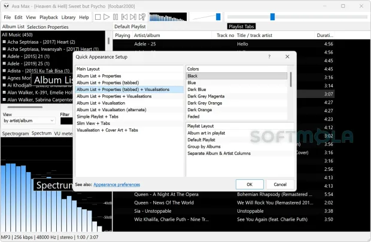Click Cancel in Quick Appearance Setup
Screen dimensions: 371x242
point(280,184)
